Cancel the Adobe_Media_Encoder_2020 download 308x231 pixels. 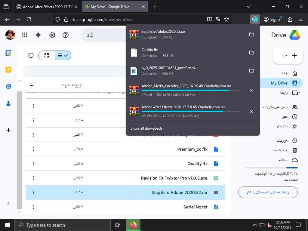click(251, 90)
